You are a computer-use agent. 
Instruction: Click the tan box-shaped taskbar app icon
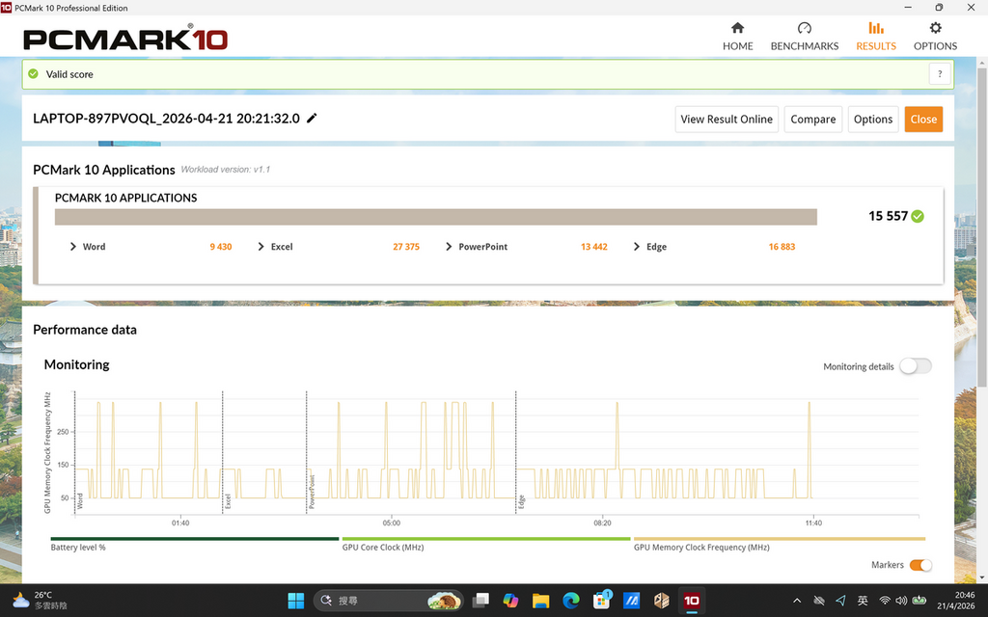tap(662, 601)
